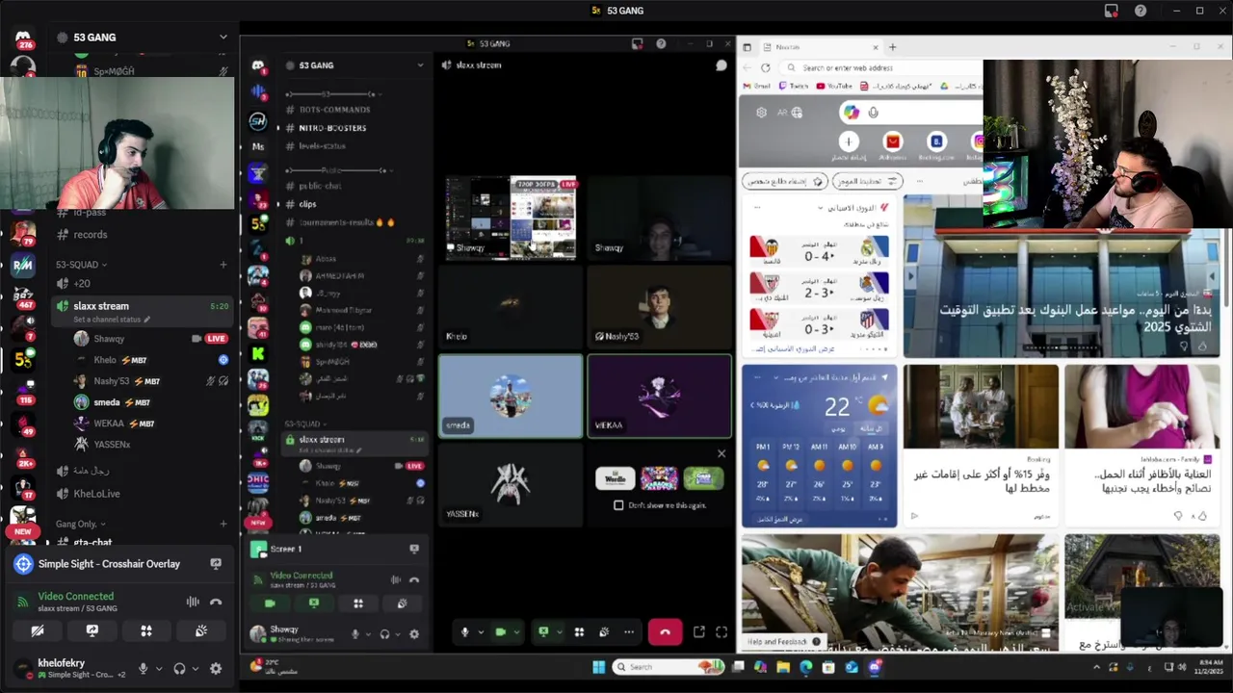The width and height of the screenshot is (1233, 693).
Task: Stream Simple Sight Crosshair Overlay game
Action: coord(216,564)
